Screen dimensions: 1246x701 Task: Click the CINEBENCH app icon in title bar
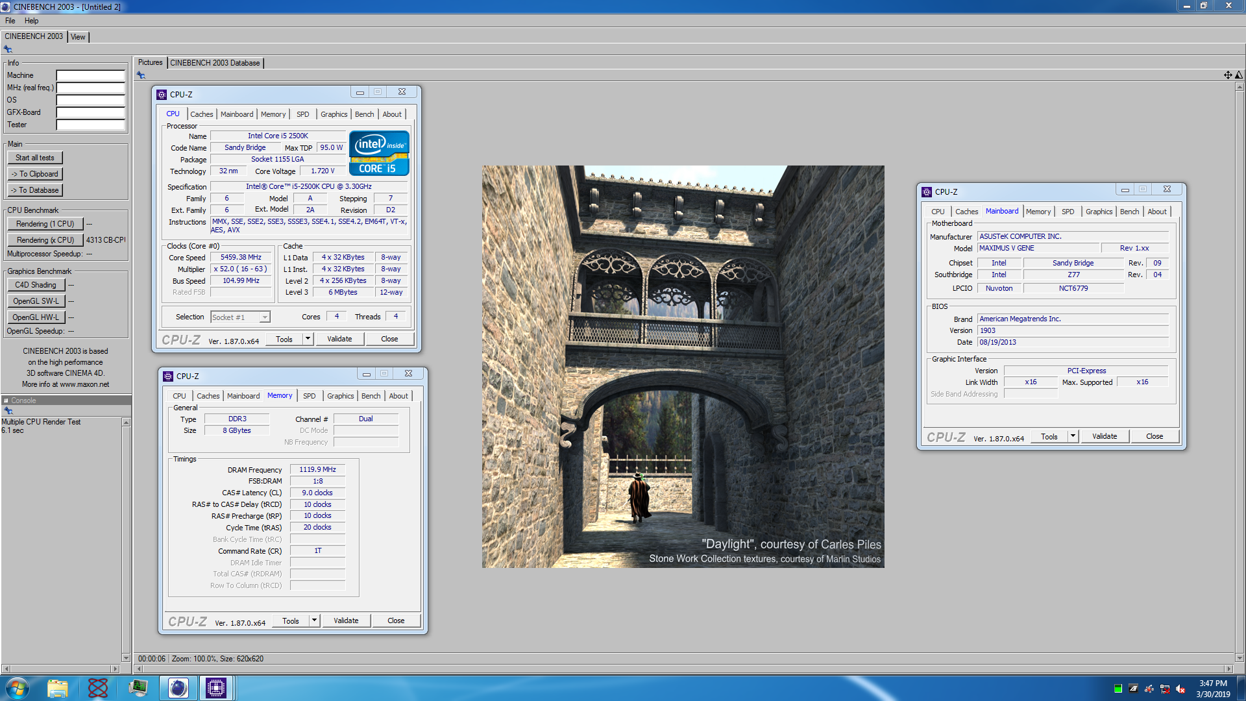coord(6,6)
